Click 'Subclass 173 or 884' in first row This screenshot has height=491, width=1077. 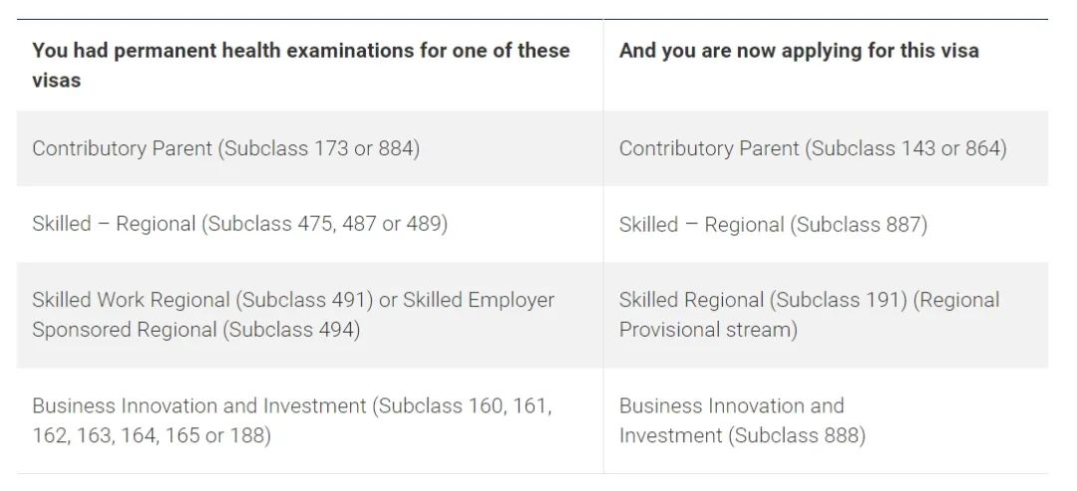319,148
